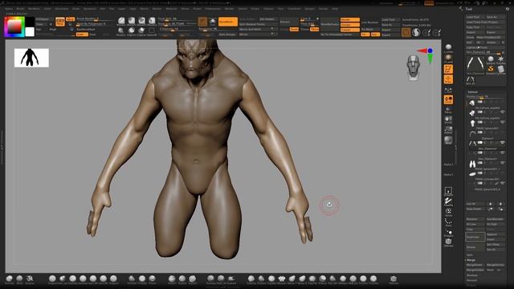The image size is (514, 289).
Task: Open the Transform menu
Action: click(294, 9)
